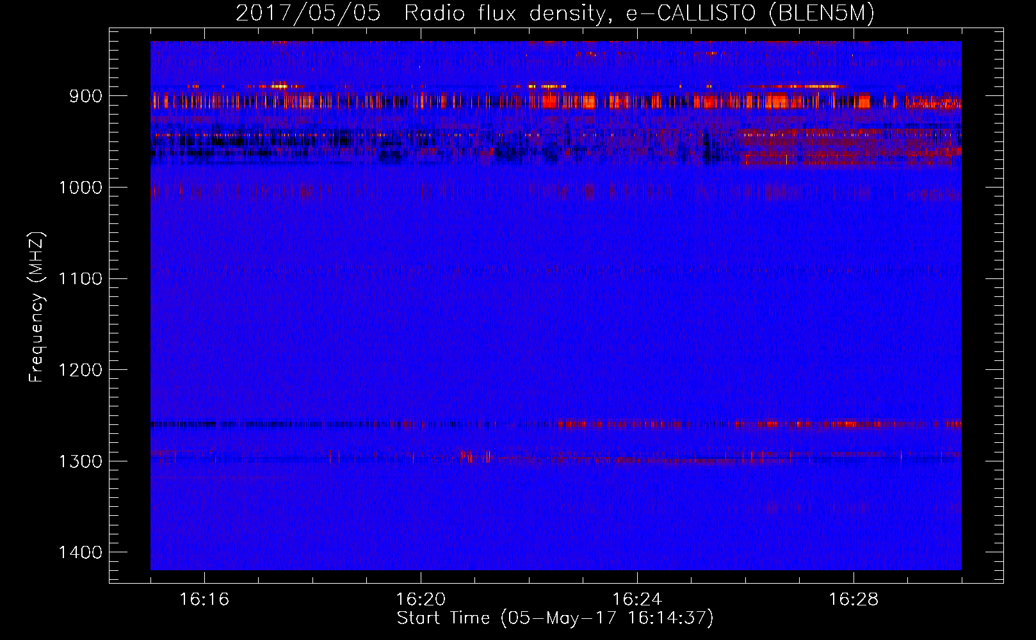Select the 16:20 time axis label

click(421, 599)
